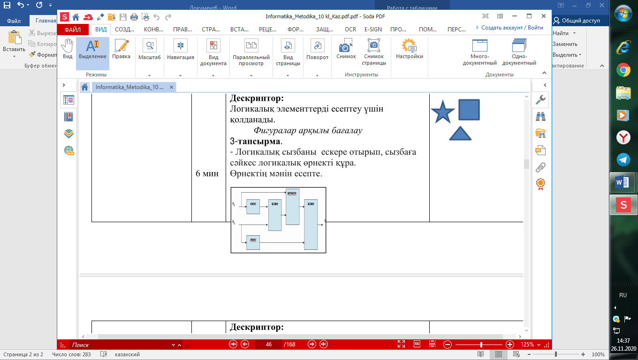Open the ФАЙЛ menu

coord(73,29)
